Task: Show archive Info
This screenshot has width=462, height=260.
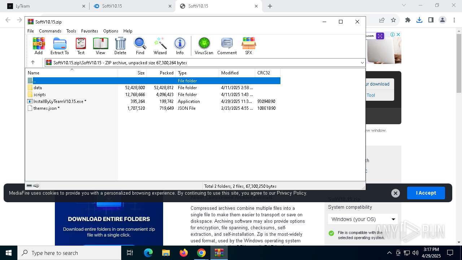Action: point(180,46)
